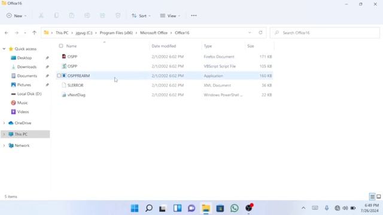Open File Explorer from the taskbar
Viewport: 383px width, 215px height.
tap(206, 208)
